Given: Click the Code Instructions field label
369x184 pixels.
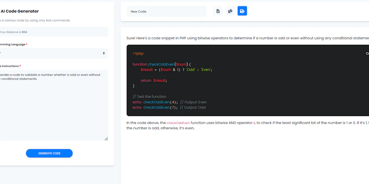Looking at the screenshot, I should 10,66.
